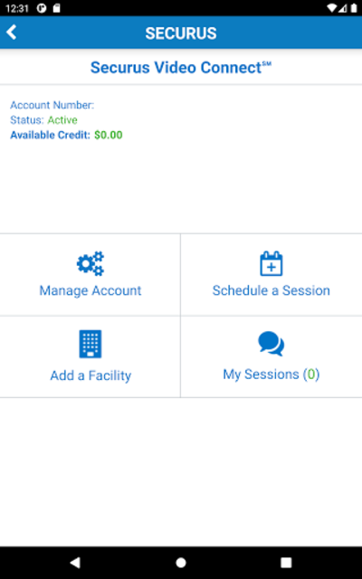Open the Manage Account label
This screenshot has width=362, height=579.
tap(90, 290)
